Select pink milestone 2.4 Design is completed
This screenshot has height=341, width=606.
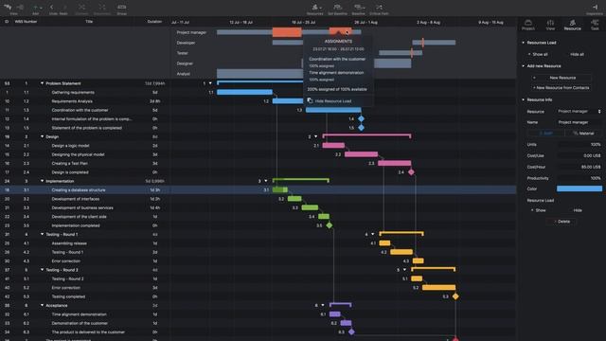coord(411,172)
